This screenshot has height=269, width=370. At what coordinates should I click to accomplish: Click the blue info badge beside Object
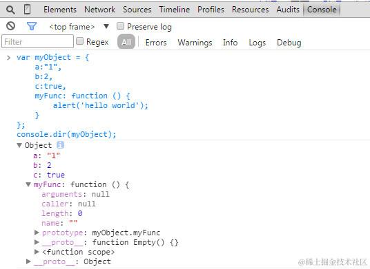coord(61,145)
